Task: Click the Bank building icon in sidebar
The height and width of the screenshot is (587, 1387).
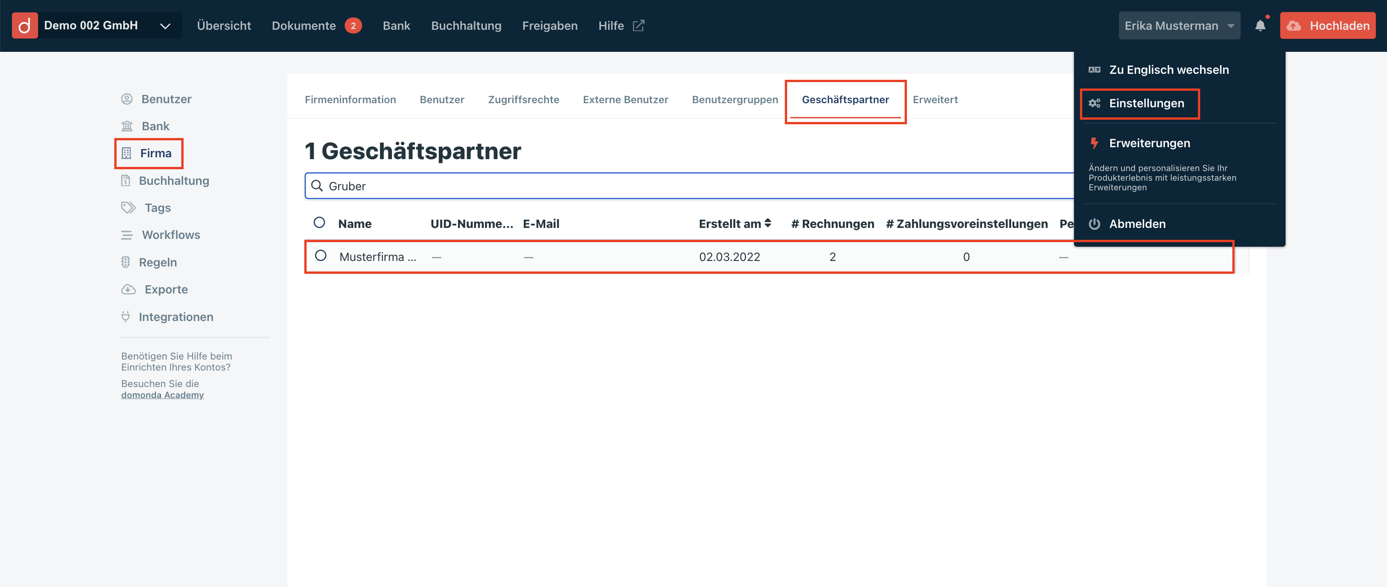Action: coord(127,126)
